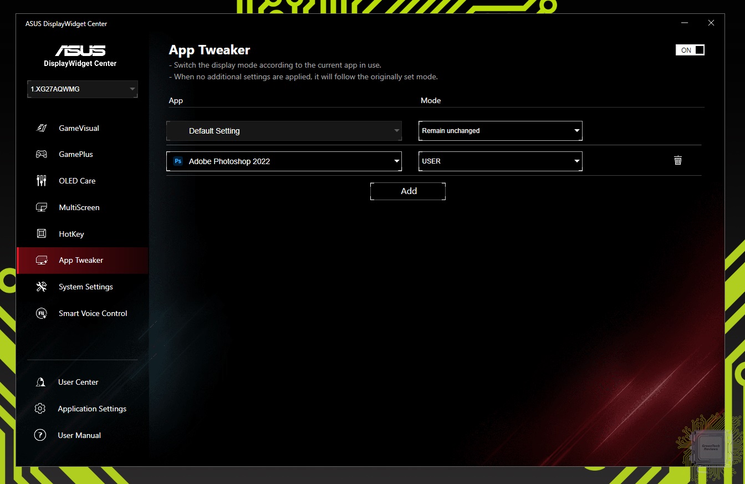Click the MultiScreen monitor icon

click(41, 207)
